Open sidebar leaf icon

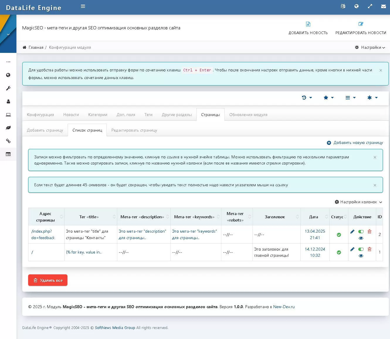pos(8,128)
